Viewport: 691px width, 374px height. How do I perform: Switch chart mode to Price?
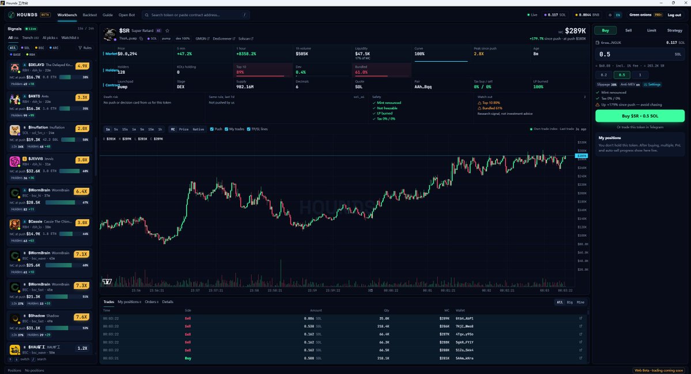pos(184,129)
